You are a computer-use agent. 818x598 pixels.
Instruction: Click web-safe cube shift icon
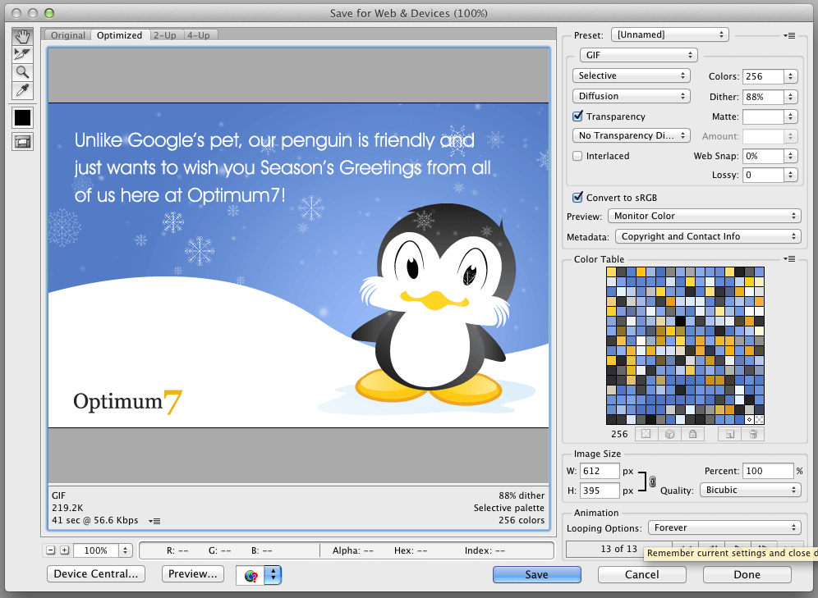670,434
